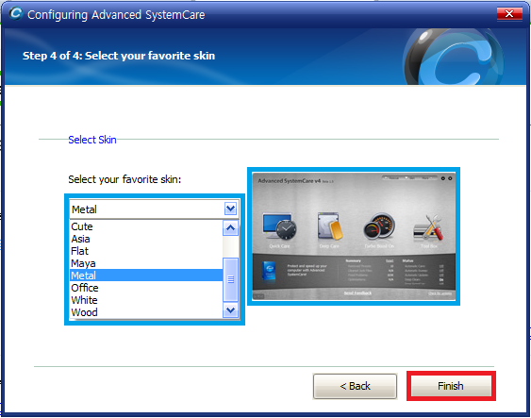Click the Metal text in combo box field
The width and height of the screenshot is (531, 418).
84,209
